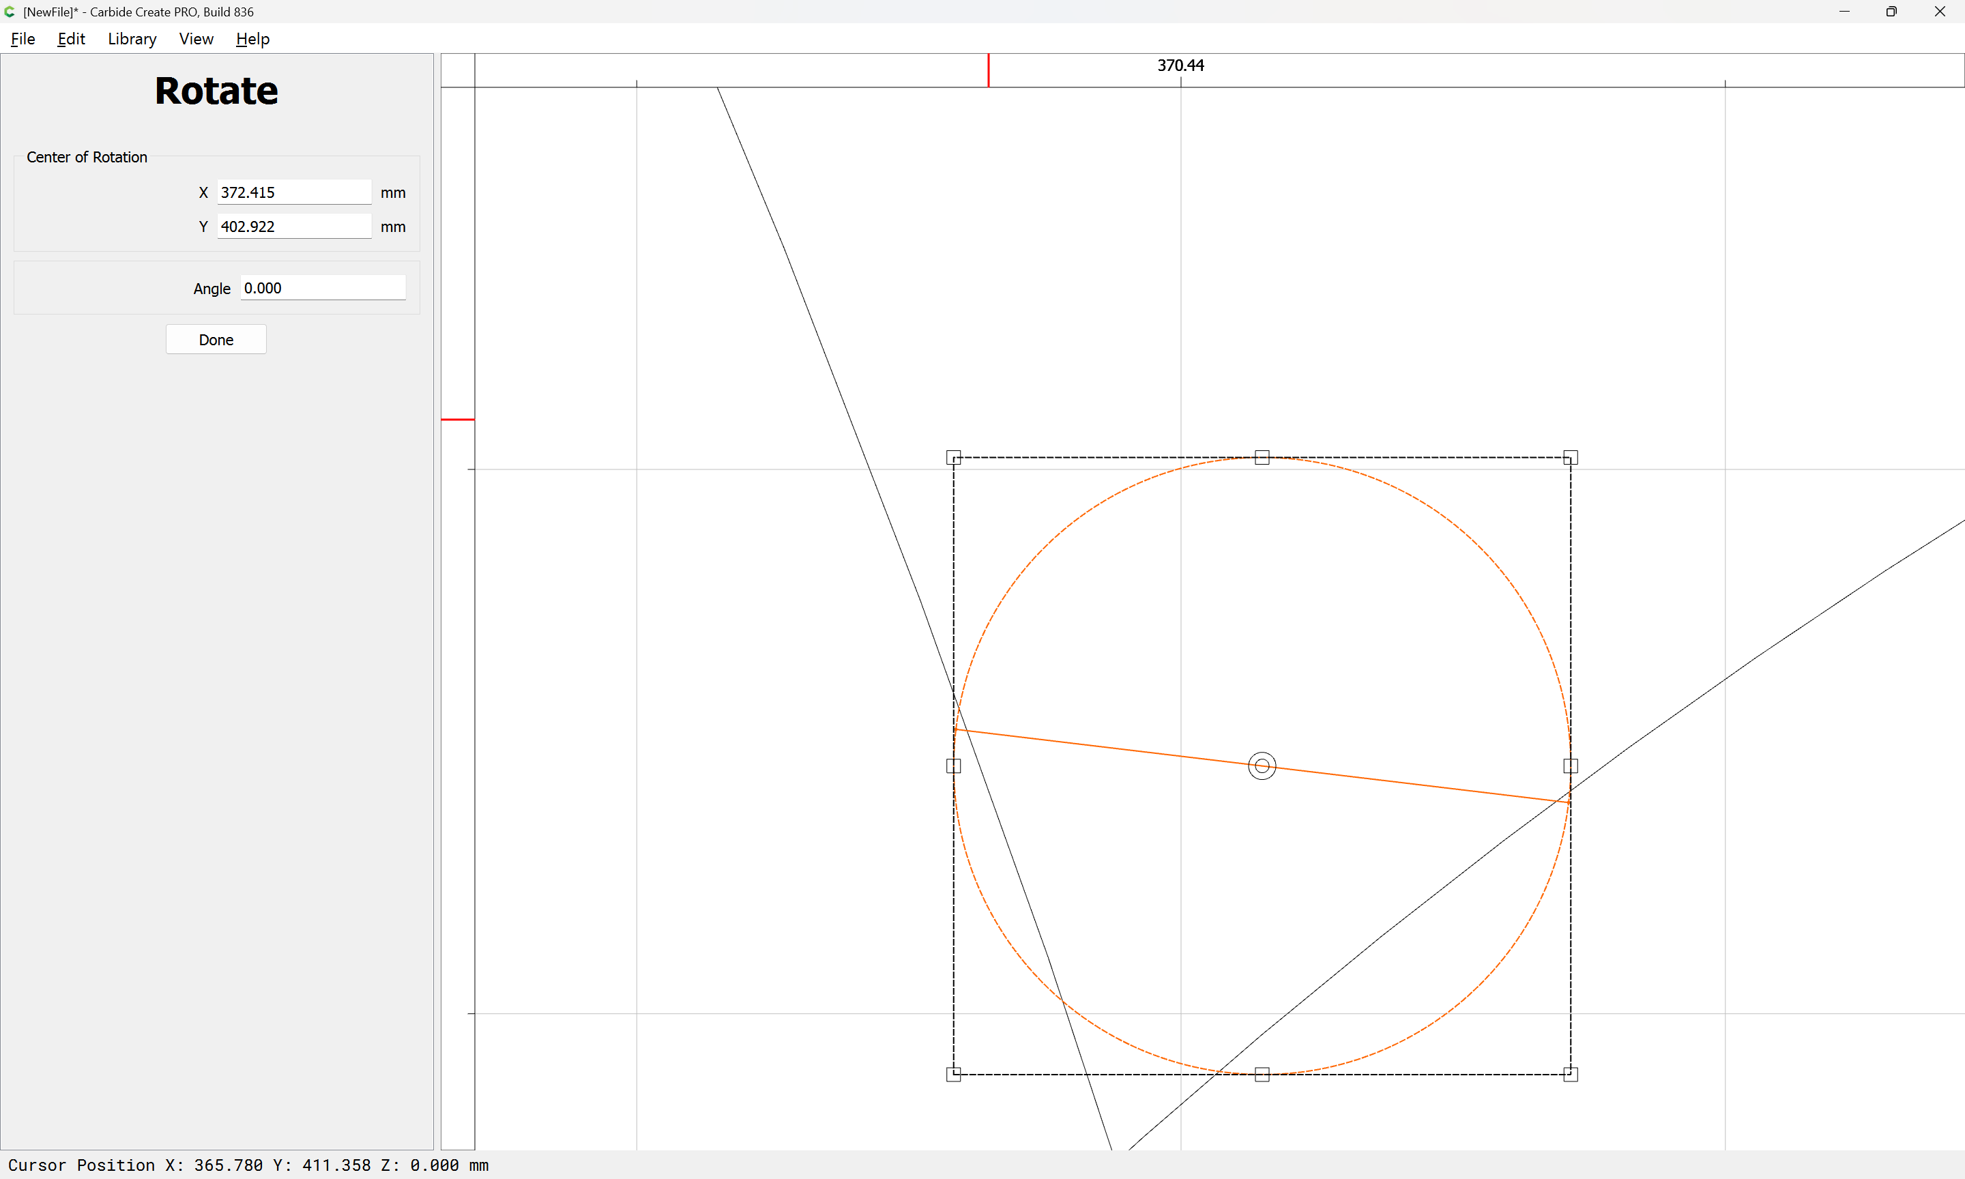Open the View menu

[x=196, y=39]
